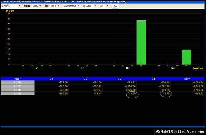This screenshot has width=206, height=135.
Task: Click the Quadrant axis label
Action: pyautogui.click(x=197, y=68)
